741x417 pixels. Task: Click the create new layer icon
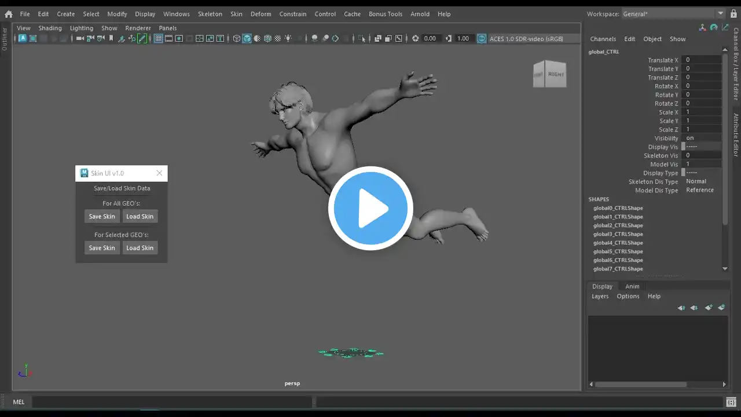pyautogui.click(x=708, y=308)
